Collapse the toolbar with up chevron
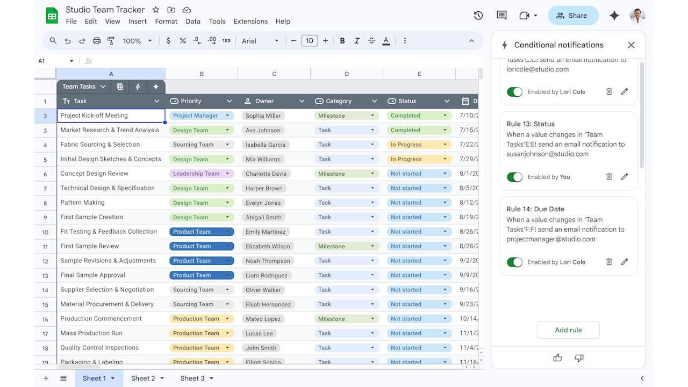The width and height of the screenshot is (688, 387). coord(472,41)
